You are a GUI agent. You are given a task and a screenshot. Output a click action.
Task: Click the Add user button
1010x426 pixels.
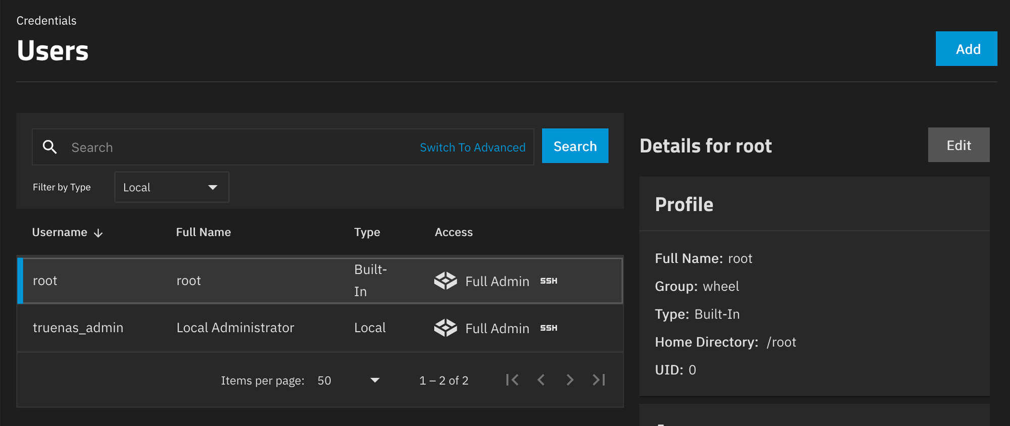coord(966,49)
